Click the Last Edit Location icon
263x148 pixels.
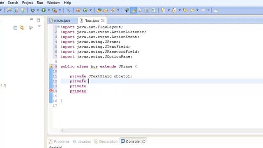(x=185, y=10)
